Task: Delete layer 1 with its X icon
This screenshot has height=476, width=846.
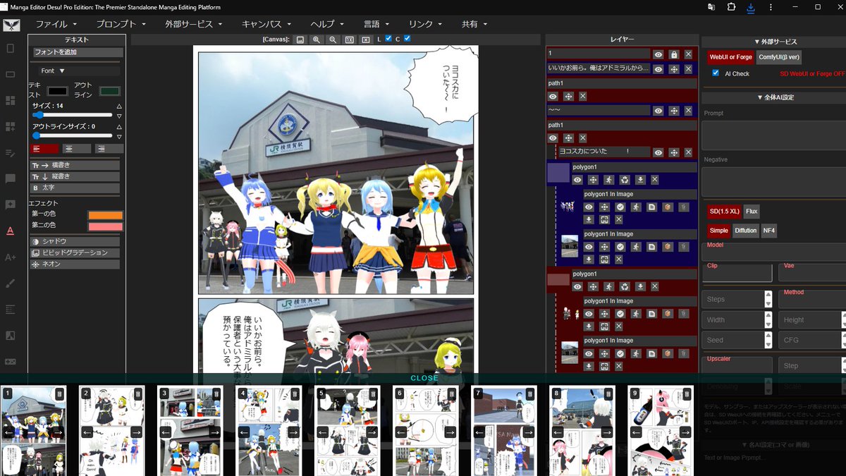Action: pyautogui.click(x=688, y=54)
